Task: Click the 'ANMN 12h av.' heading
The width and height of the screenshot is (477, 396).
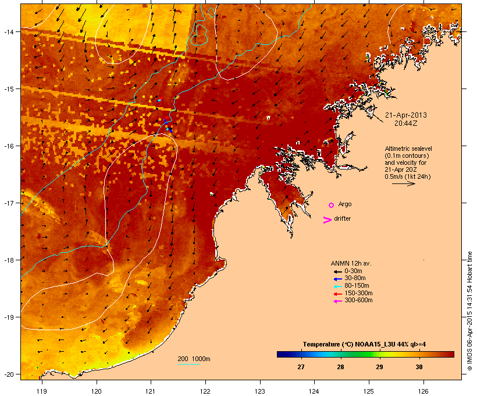Action: (351, 263)
